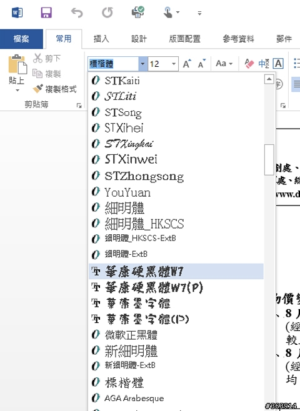Select the 標楷體 font in list
Image resolution: width=300 pixels, height=411 pixels.
click(x=176, y=382)
